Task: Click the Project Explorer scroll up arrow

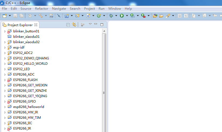Action: click(x=104, y=31)
